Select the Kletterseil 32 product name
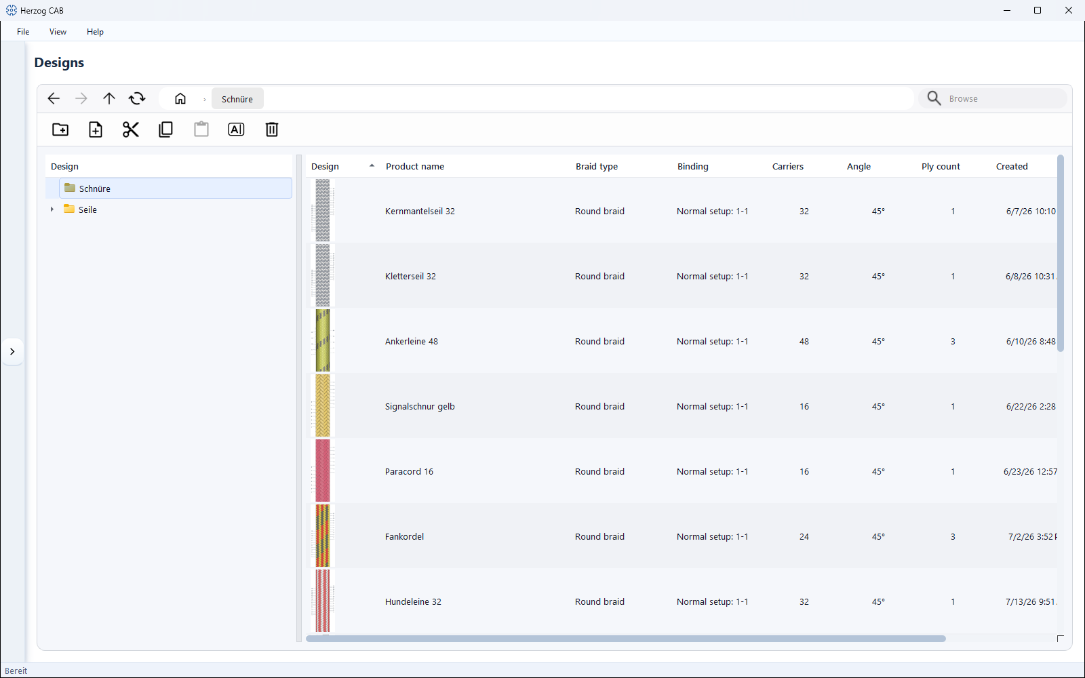Screen dimensions: 1085x678 [x=410, y=276]
